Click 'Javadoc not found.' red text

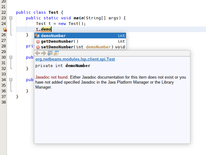(52, 77)
